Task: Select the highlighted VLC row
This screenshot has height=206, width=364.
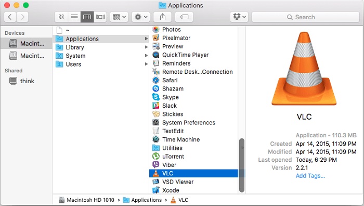Action: [x=193, y=173]
